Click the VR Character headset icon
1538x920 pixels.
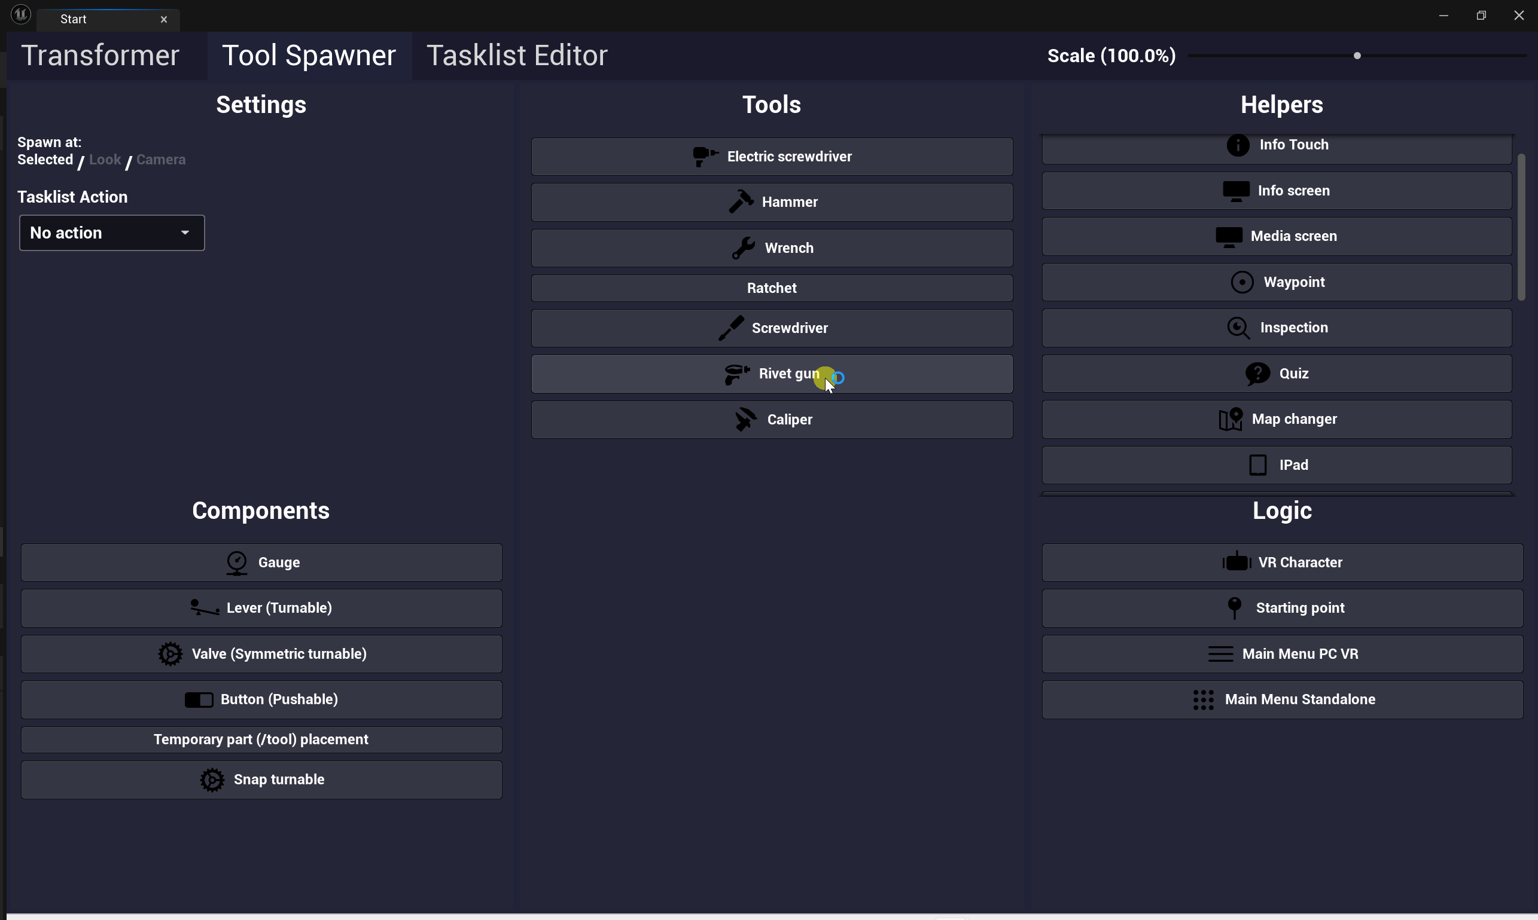tap(1236, 563)
